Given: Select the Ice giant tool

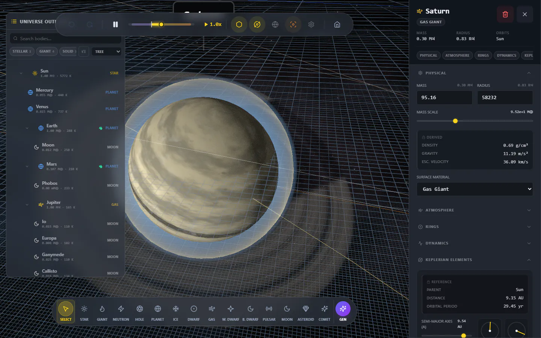Looking at the screenshot, I should coord(175,312).
